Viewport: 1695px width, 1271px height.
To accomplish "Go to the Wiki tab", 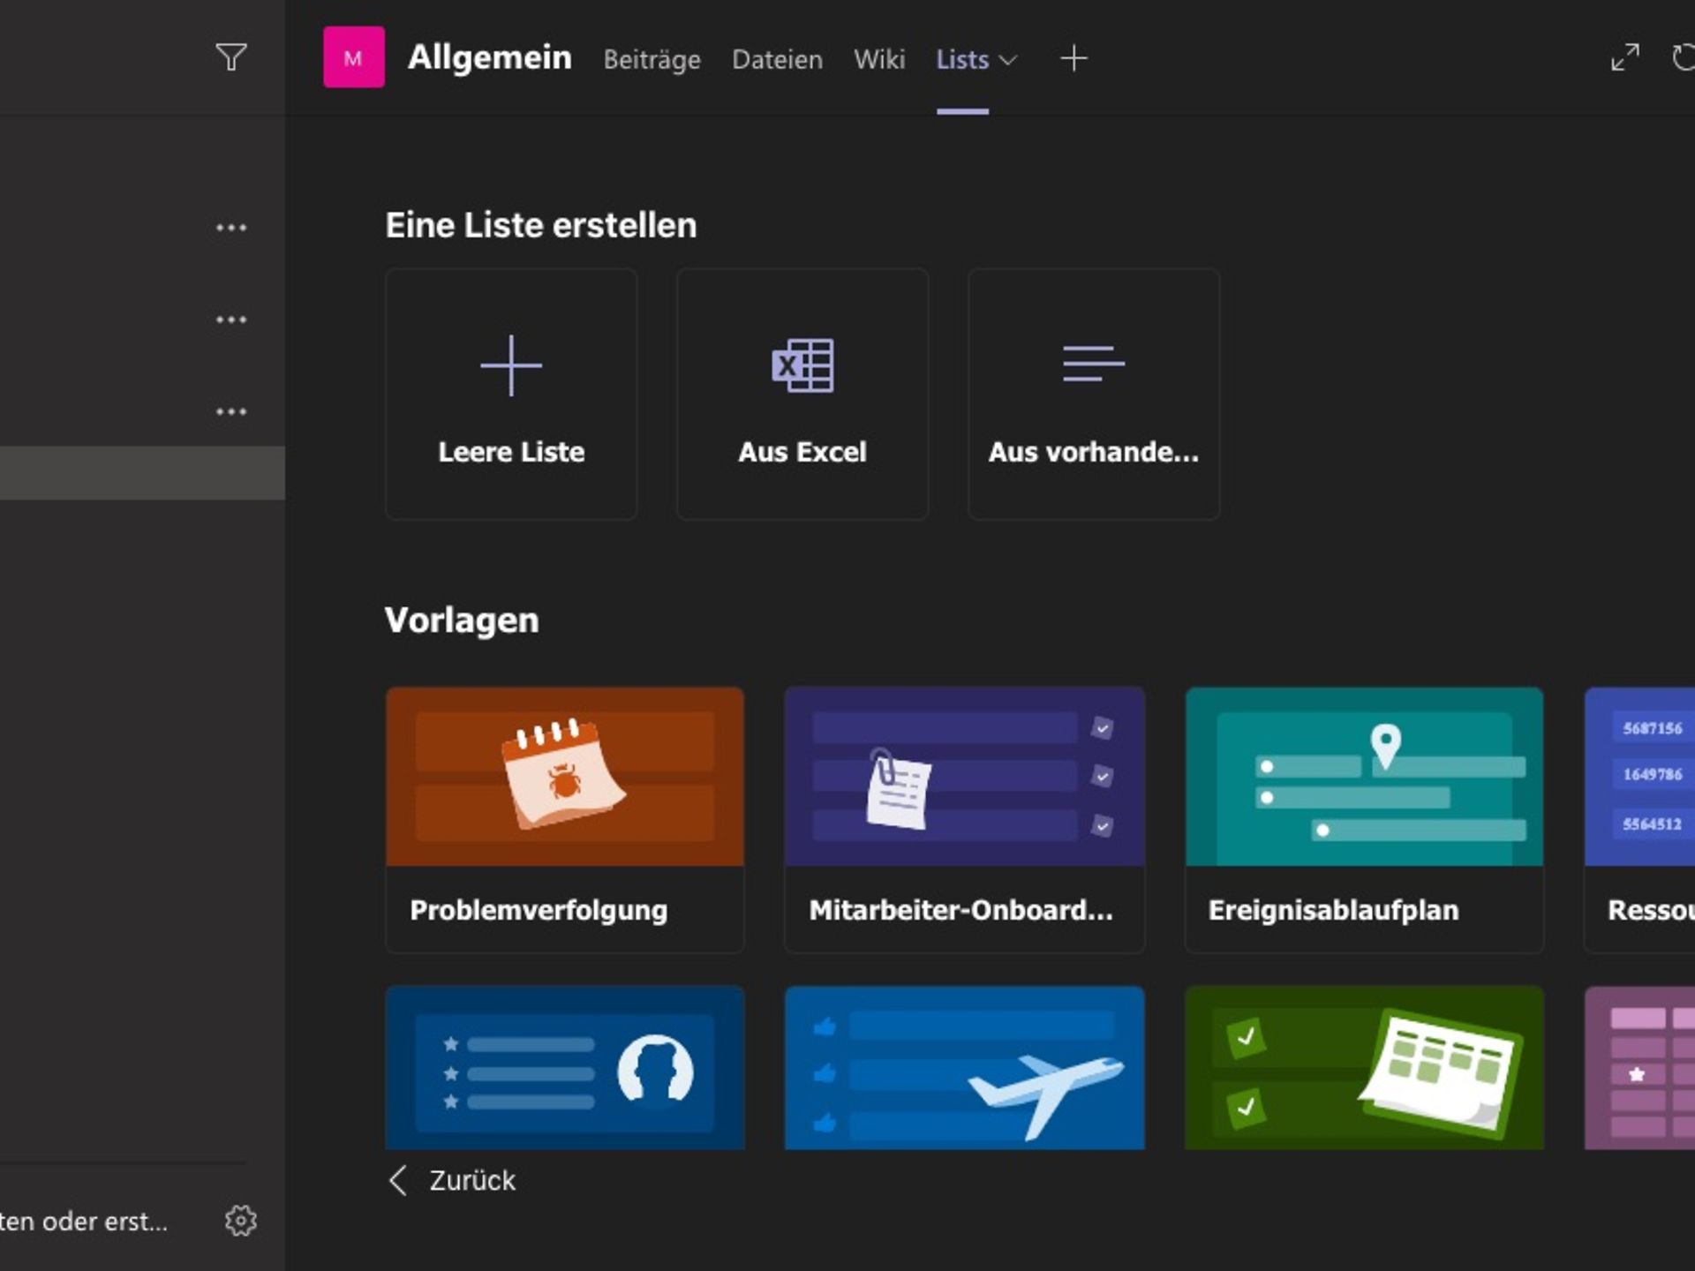I will pyautogui.click(x=878, y=59).
